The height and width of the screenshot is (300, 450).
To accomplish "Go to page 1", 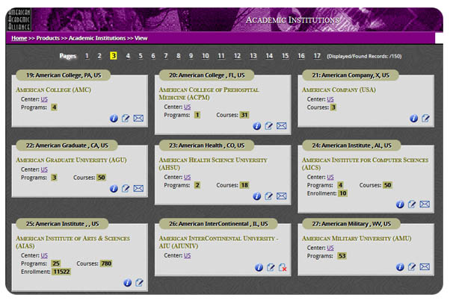I will coord(87,55).
